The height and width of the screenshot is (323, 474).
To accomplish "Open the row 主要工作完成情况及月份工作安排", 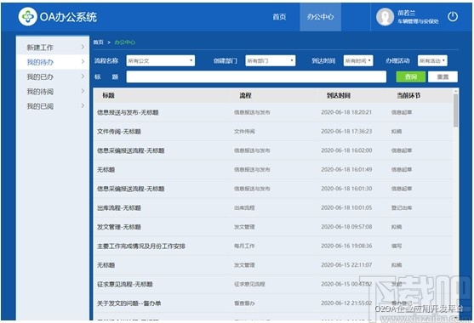I will (x=273, y=246).
